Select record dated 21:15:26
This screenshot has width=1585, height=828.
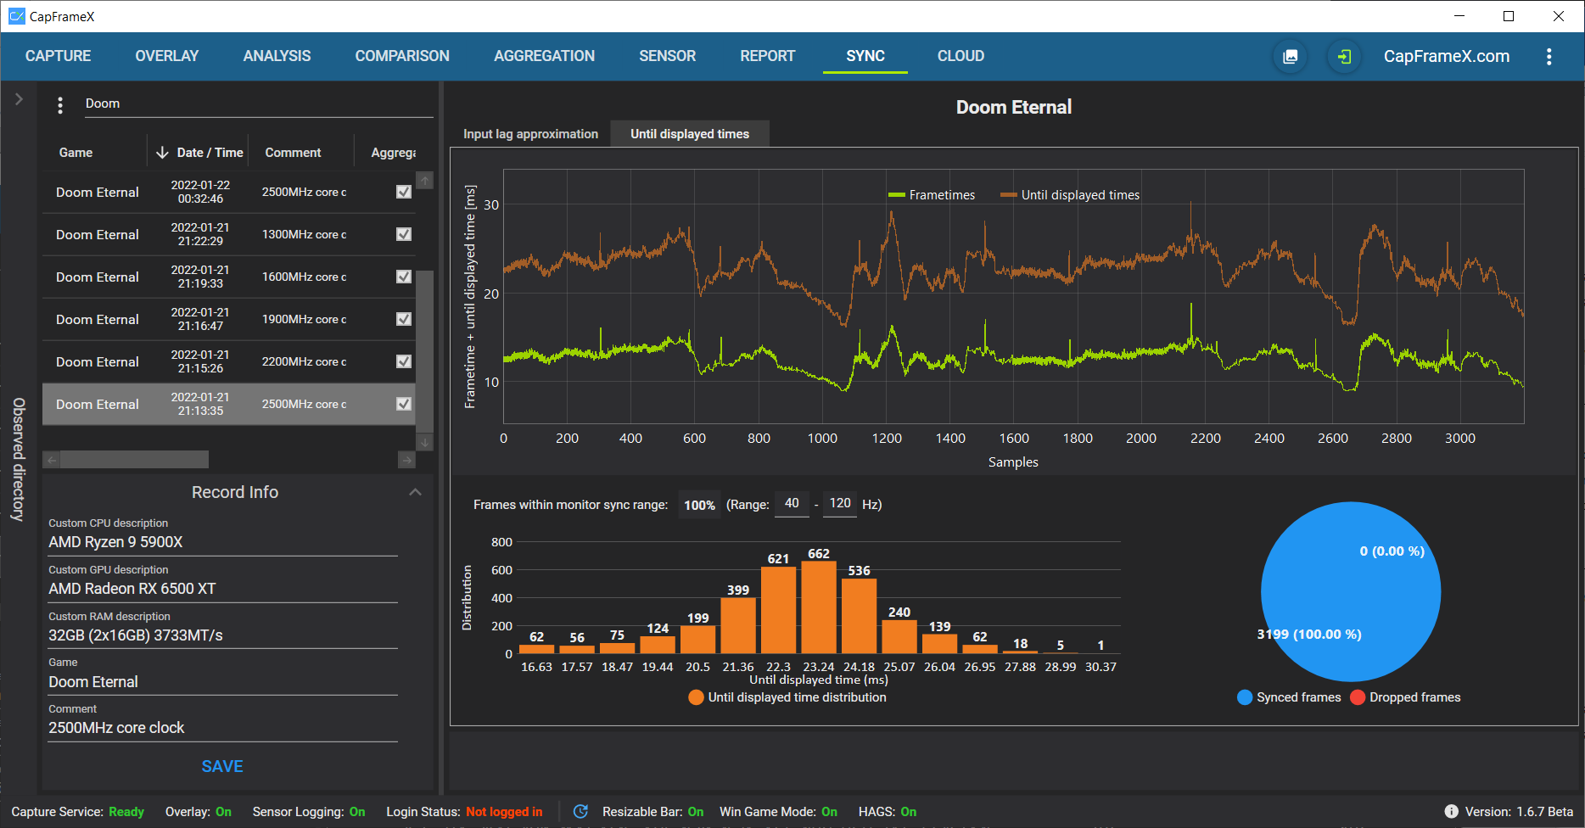tap(229, 361)
